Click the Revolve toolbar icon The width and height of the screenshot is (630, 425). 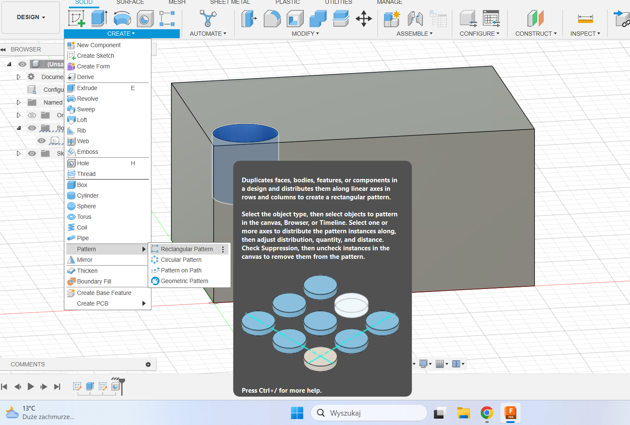122,19
